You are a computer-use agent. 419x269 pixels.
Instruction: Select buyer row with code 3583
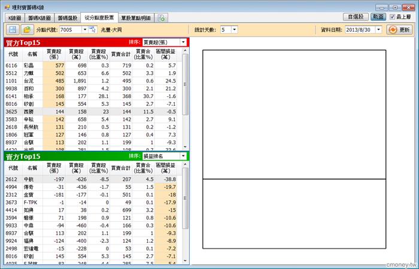click(90, 120)
